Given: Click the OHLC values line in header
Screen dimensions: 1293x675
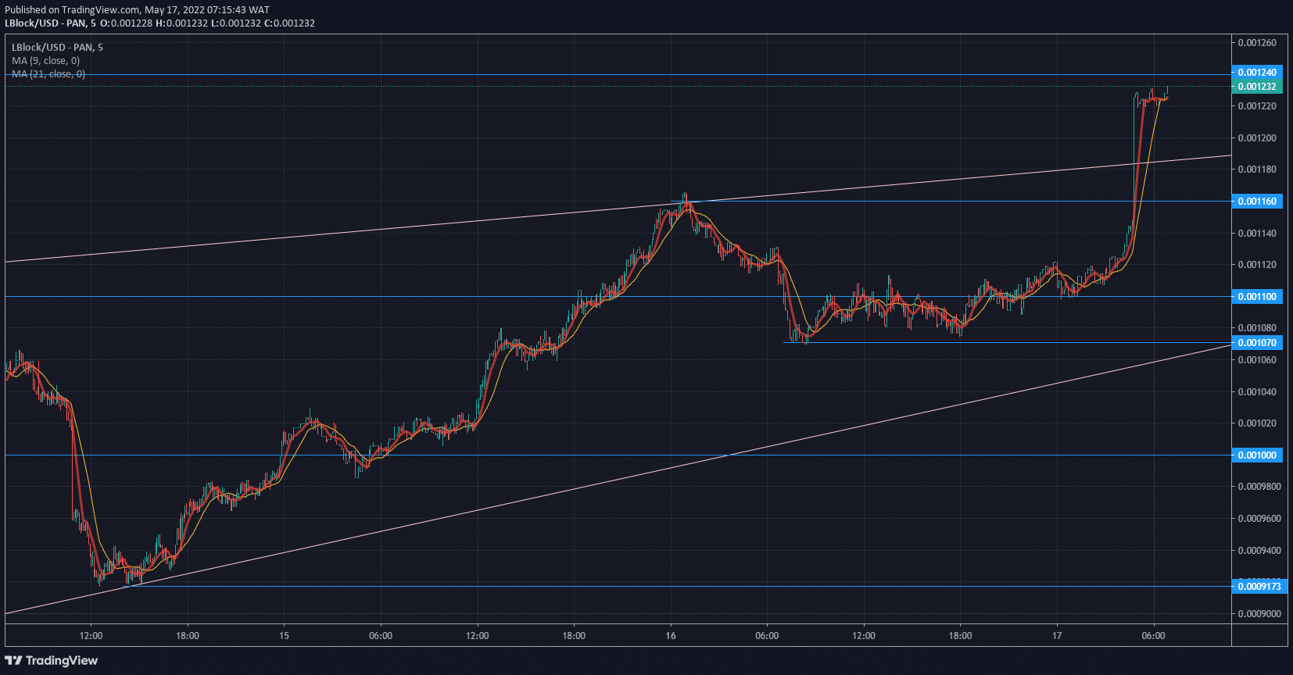Looking at the screenshot, I should tap(207, 23).
